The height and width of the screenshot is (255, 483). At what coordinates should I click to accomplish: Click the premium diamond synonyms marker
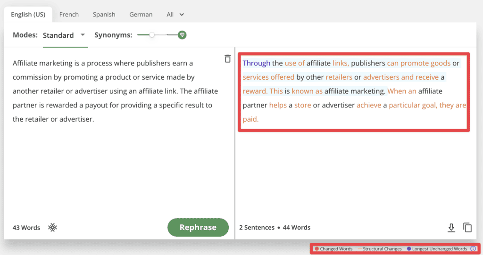point(182,35)
